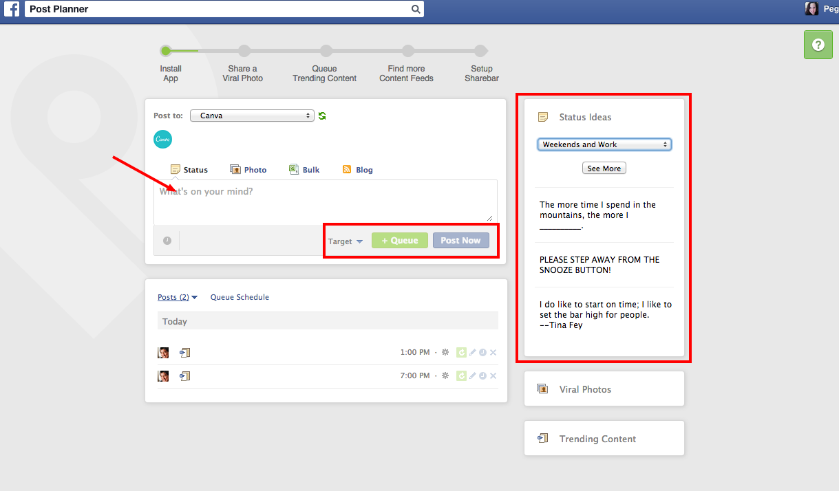Click the pencil edit icon on 1:00 PM post
Screen dimensions: 839x491
472,352
